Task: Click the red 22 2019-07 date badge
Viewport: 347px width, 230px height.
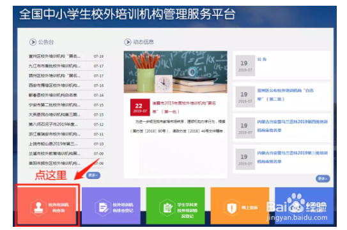Action: (140, 107)
